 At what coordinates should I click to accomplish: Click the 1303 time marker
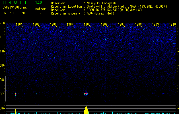53,25
